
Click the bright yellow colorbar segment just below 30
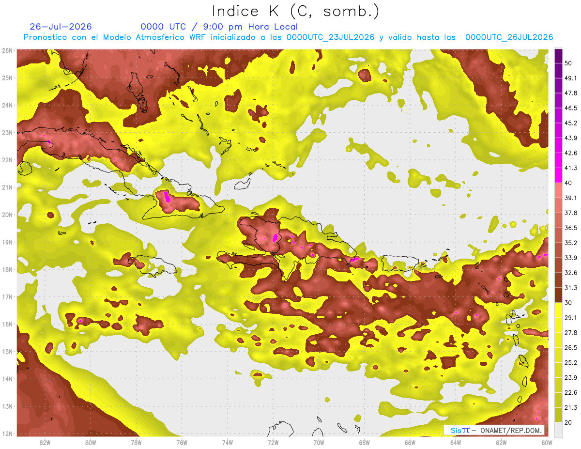(x=558, y=310)
